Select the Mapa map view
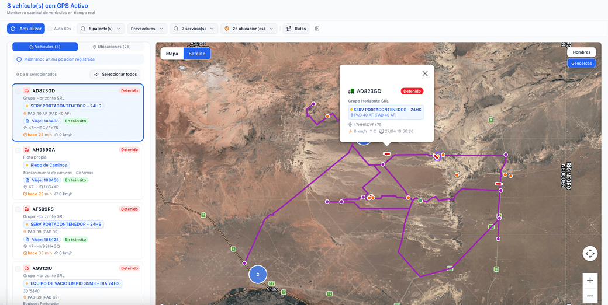 [x=172, y=54]
